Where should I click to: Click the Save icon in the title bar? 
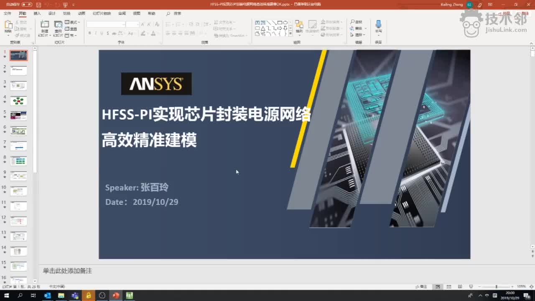(x=38, y=5)
